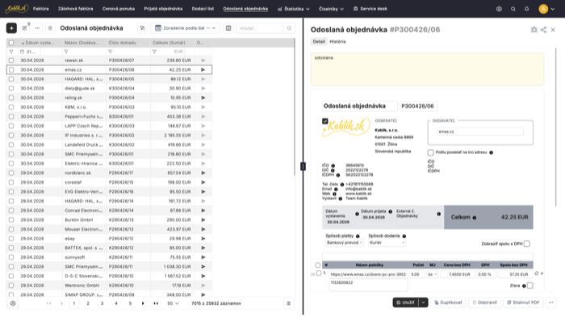Close the order detail panel

(x=553, y=30)
